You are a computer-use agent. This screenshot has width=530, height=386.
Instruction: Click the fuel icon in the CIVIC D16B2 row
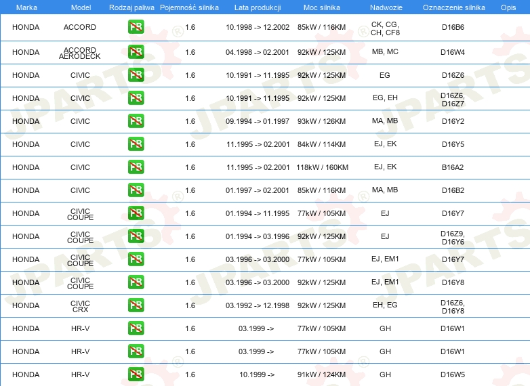click(x=136, y=190)
